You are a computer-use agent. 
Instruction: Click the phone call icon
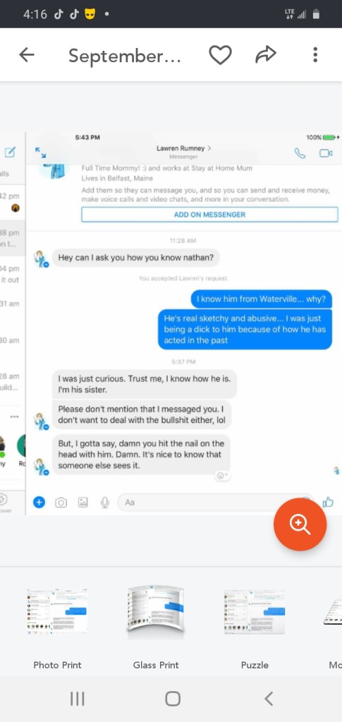pyautogui.click(x=300, y=153)
